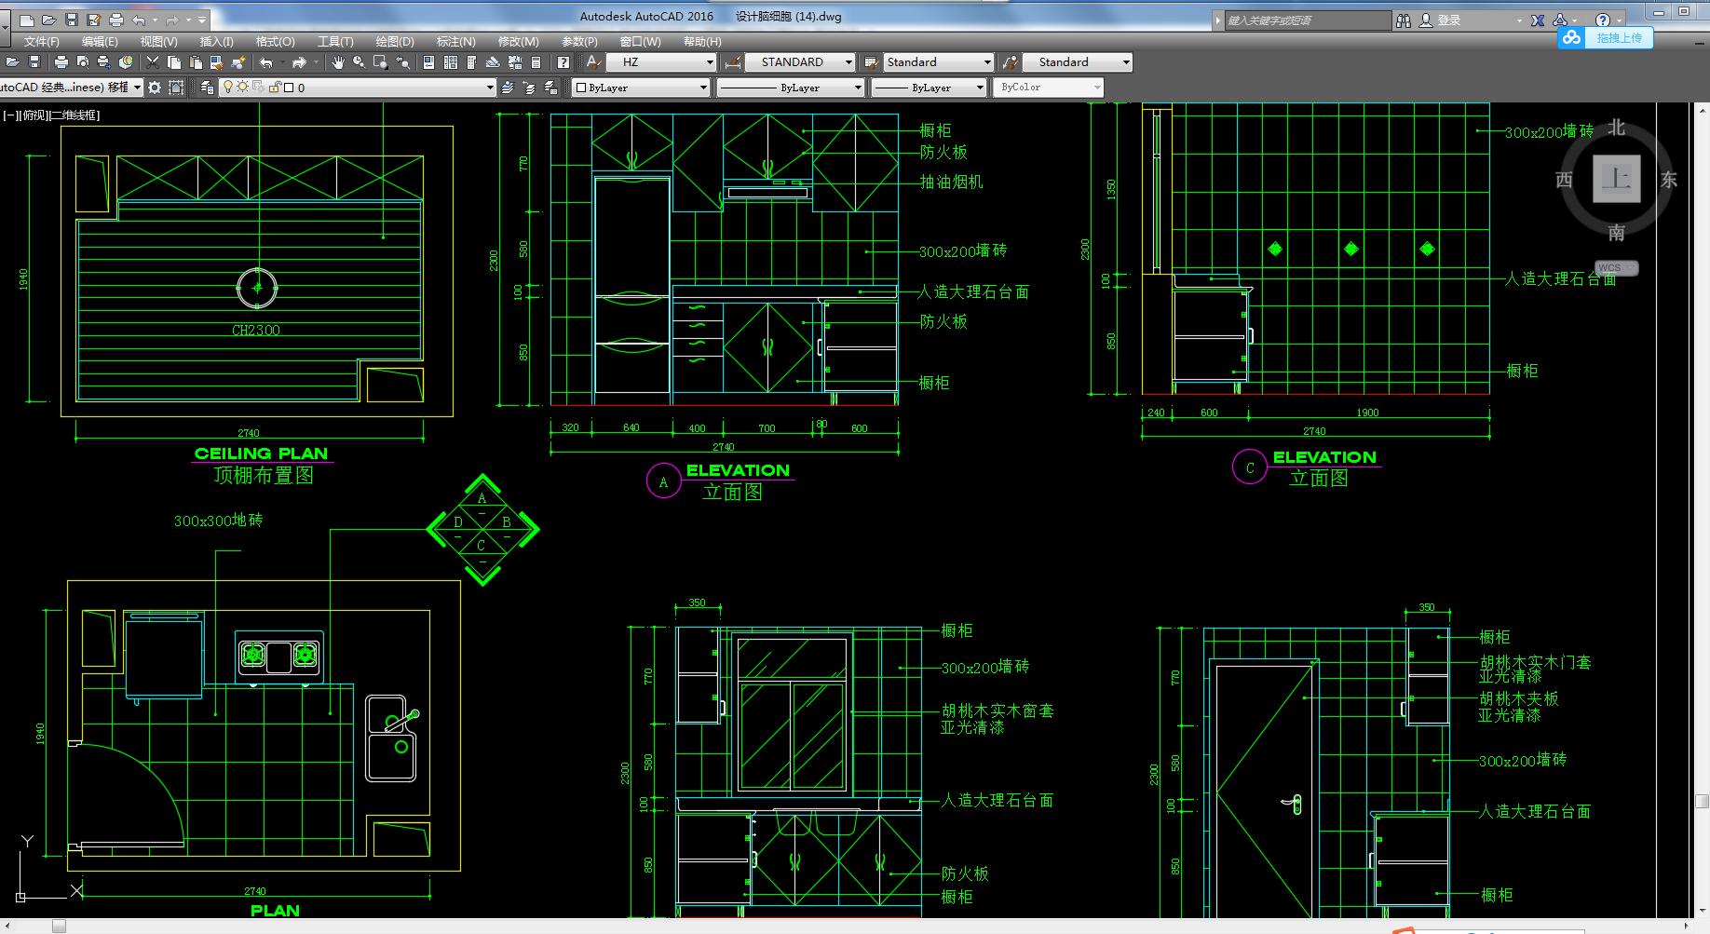Click the Plot printer icon in toolbar

61,62
